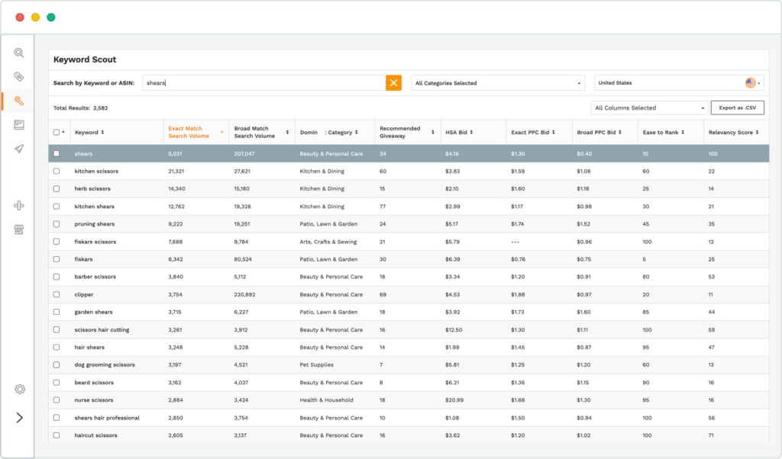
Task: Focus the keyword or ASIN search field
Action: (x=263, y=83)
